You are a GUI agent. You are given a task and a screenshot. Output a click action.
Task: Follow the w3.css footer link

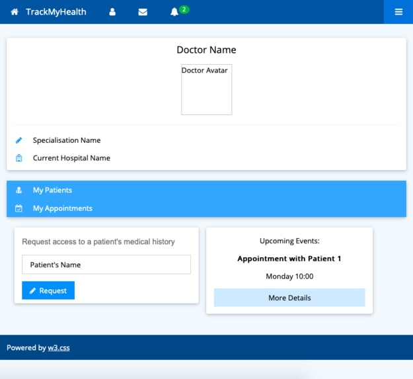58,348
